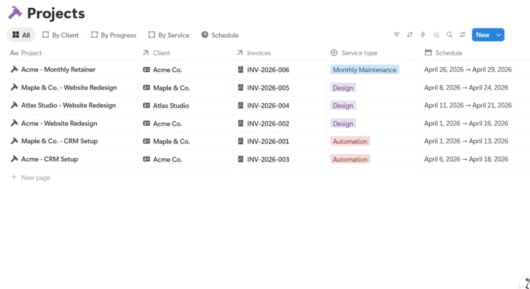Switch to the All view tab
530x289 pixels.
[x=21, y=35]
